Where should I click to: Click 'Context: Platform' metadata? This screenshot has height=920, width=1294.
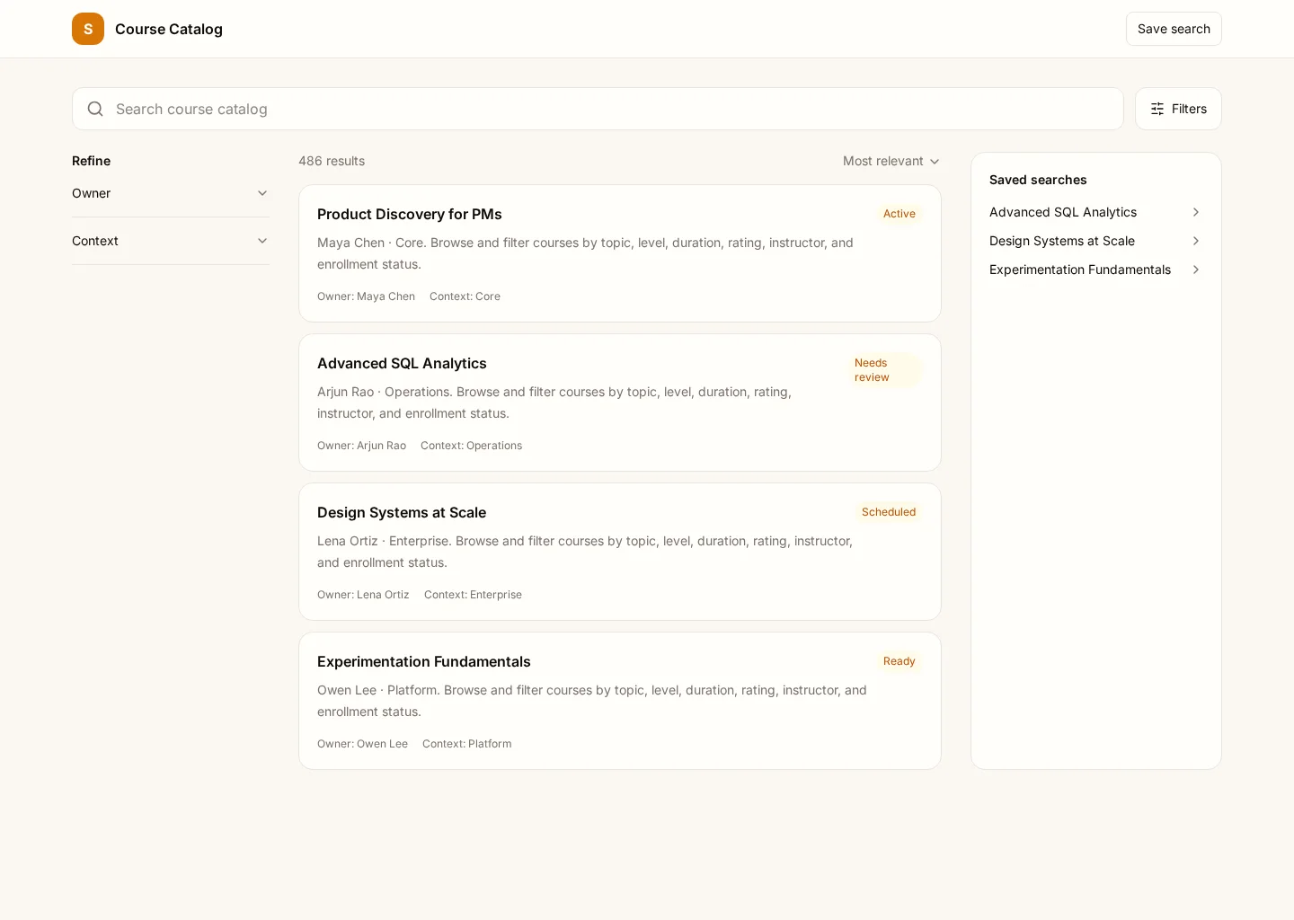(x=467, y=744)
